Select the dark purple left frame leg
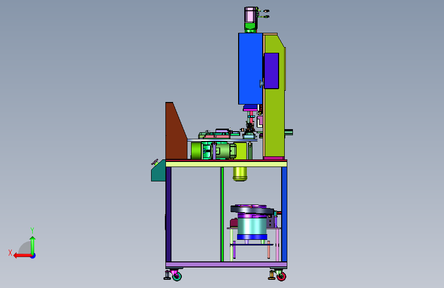Viewport: 444px width, 288px height. click(168, 214)
